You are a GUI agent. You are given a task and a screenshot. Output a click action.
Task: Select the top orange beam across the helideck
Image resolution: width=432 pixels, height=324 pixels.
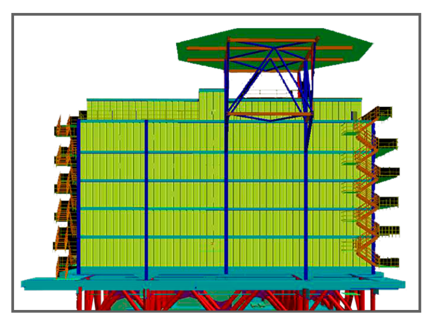270,40
